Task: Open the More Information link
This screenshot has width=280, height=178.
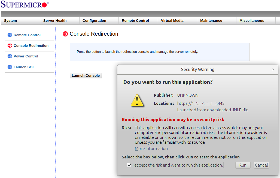Action: 151,149
